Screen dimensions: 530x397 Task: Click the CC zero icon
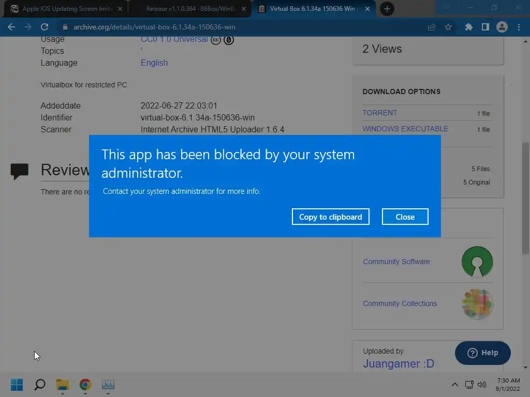[x=229, y=40]
